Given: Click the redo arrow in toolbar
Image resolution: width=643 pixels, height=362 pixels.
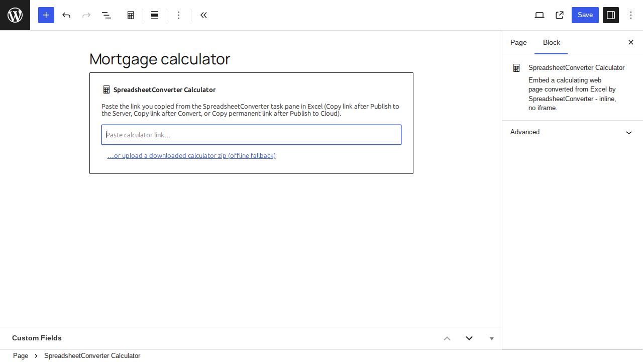Looking at the screenshot, I should [86, 15].
